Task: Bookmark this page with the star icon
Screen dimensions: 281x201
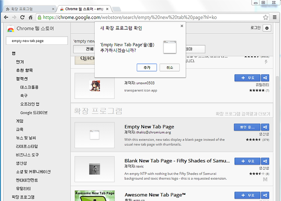Action: (265, 17)
